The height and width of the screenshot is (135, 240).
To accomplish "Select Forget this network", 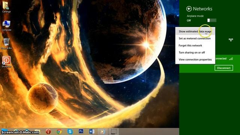I will point(195,45).
